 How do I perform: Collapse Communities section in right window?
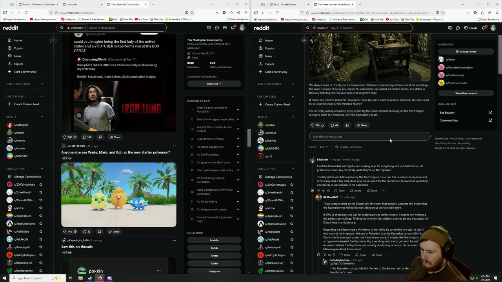click(x=293, y=169)
